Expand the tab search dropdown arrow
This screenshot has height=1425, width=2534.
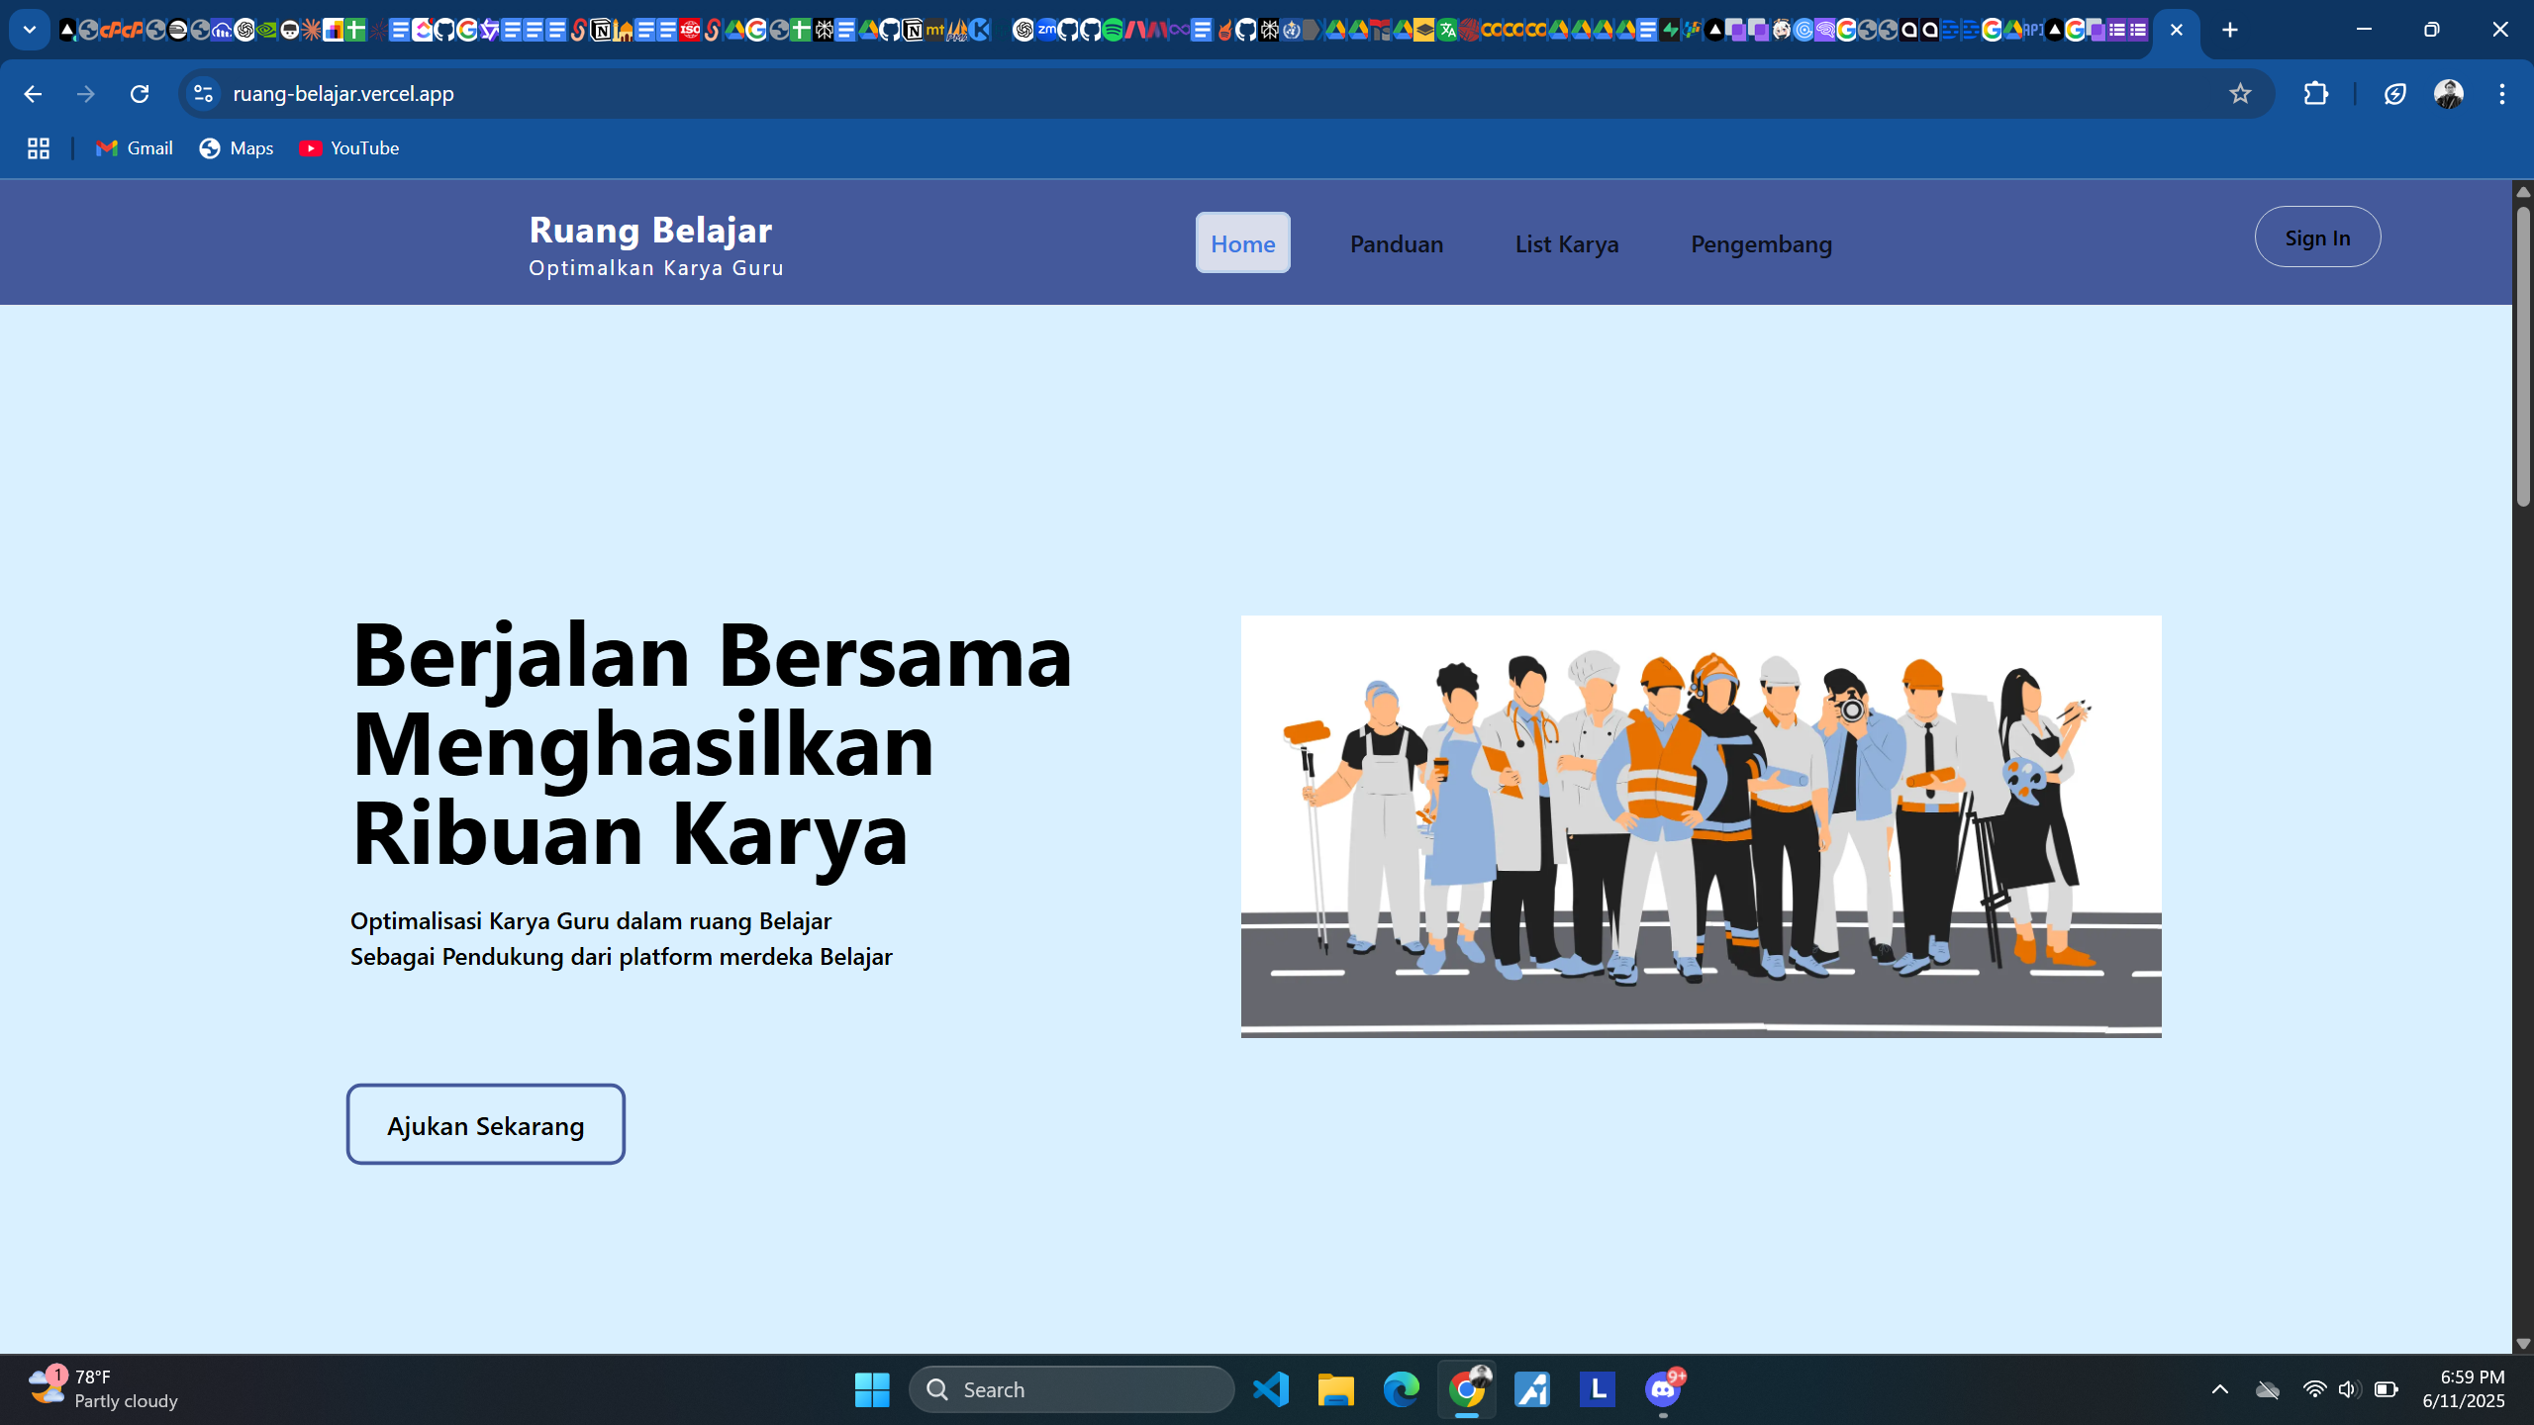click(x=29, y=30)
